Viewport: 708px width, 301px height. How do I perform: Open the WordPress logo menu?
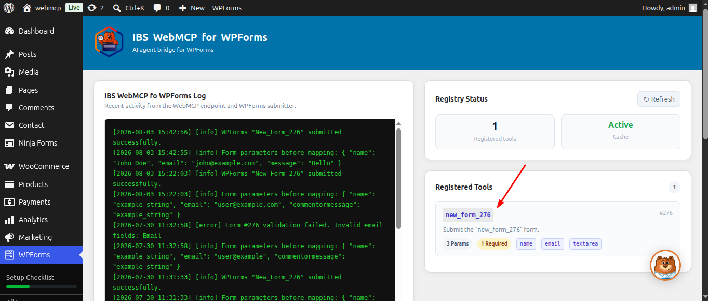click(x=9, y=8)
